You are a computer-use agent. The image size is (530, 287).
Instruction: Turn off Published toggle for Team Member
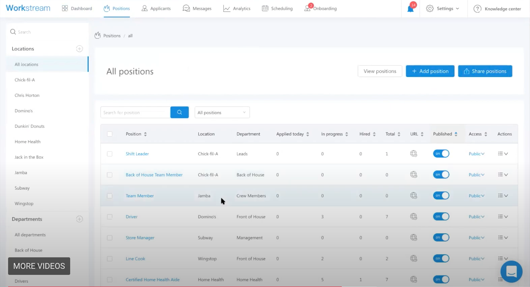pos(441,196)
